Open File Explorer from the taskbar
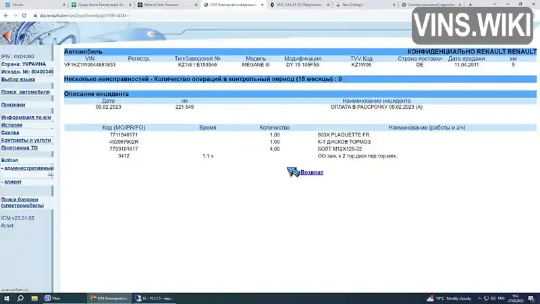The image size is (540, 304). 34,299
